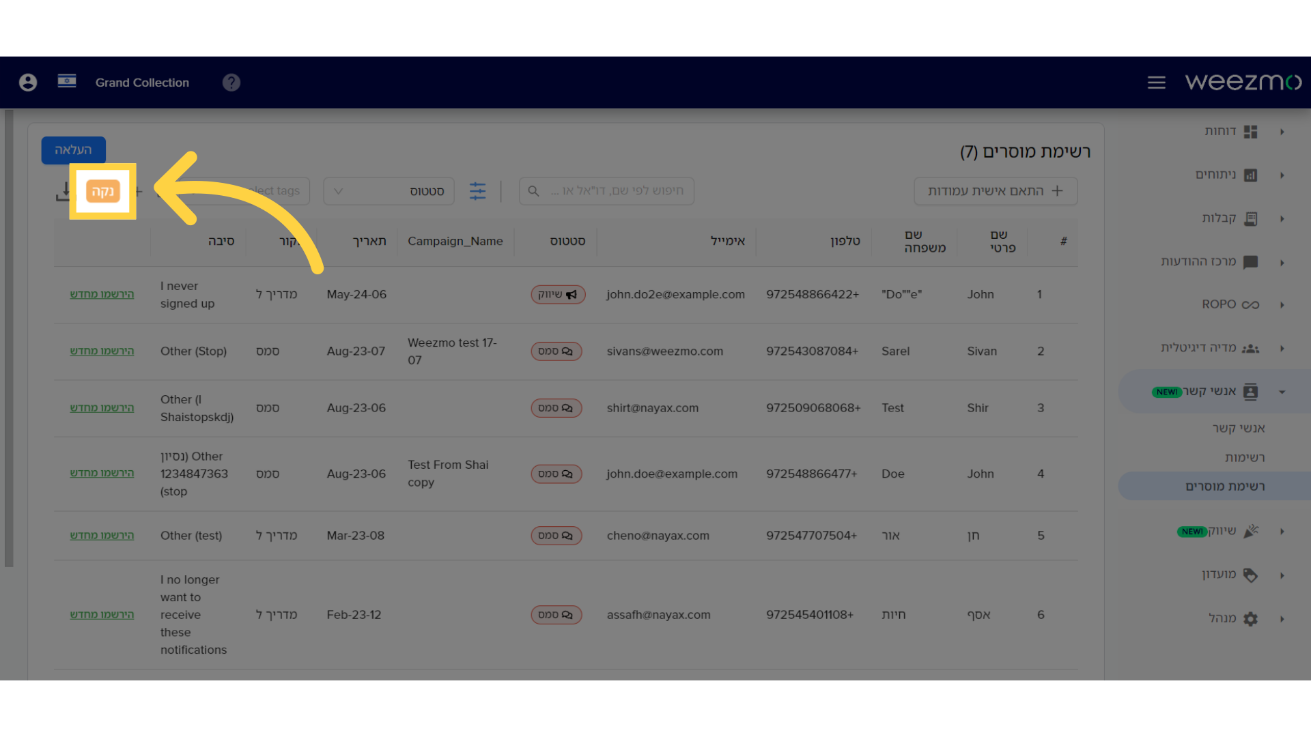Viewport: 1311px width, 737px height.
Task: Expand the ניתוחים sidebar section arrow
Action: coord(1282,175)
